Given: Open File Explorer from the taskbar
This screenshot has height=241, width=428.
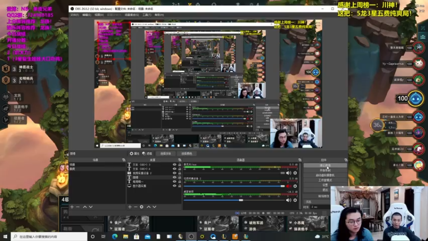Looking at the screenshot, I should click(x=126, y=236).
